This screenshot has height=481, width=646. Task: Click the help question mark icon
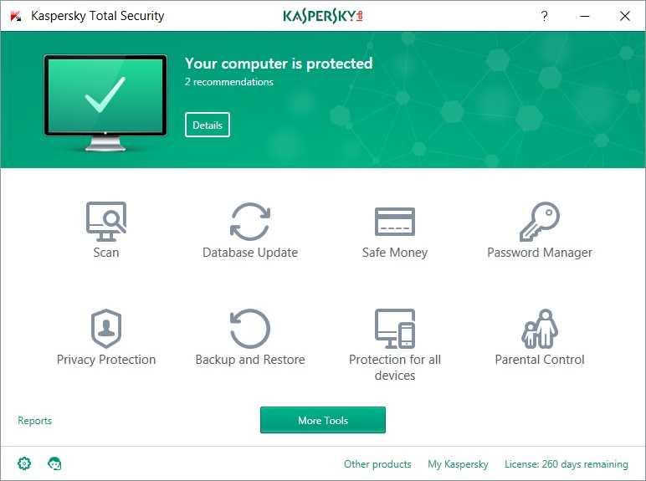click(544, 16)
